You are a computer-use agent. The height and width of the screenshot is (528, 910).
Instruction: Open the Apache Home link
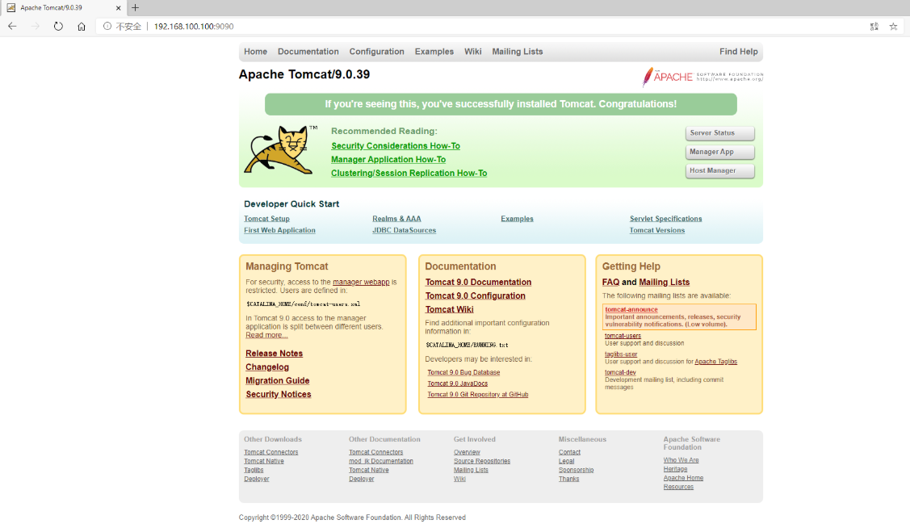(683, 478)
